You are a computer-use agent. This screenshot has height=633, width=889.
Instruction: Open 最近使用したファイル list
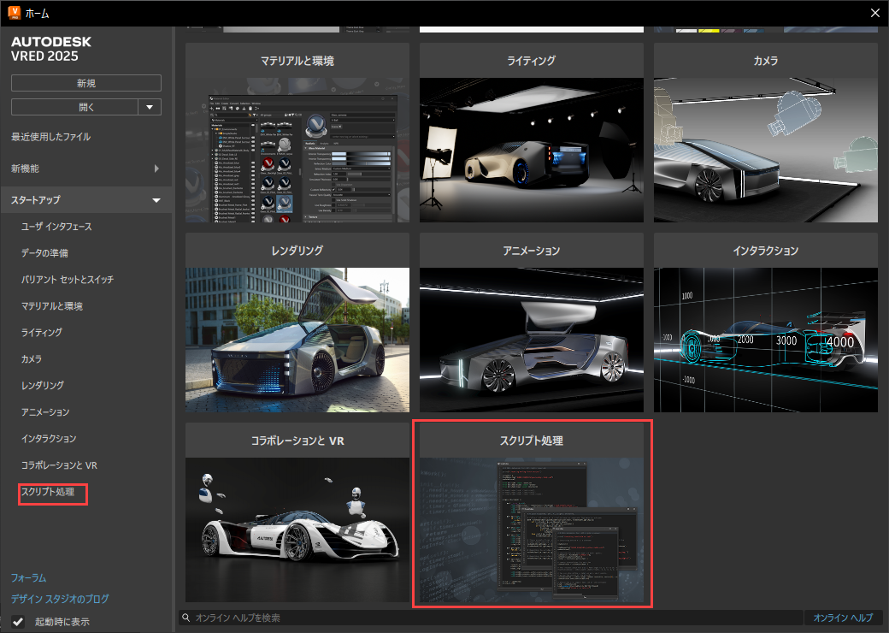(x=51, y=137)
